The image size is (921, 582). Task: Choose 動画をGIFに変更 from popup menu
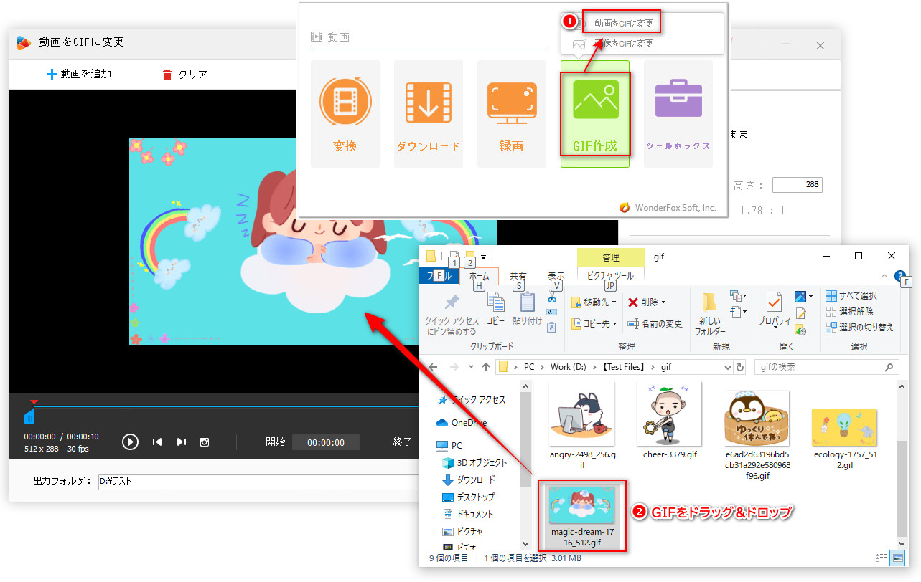coord(624,24)
